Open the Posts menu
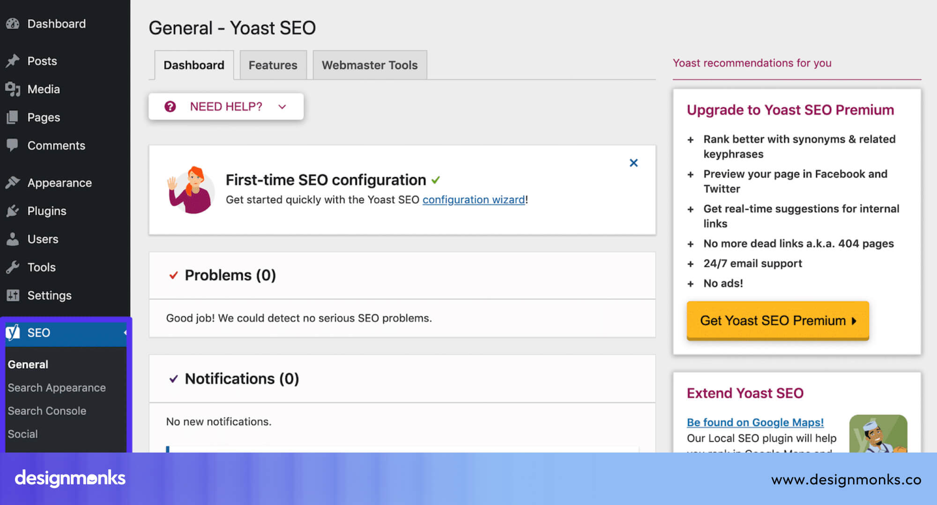The width and height of the screenshot is (937, 505). pyautogui.click(x=42, y=61)
